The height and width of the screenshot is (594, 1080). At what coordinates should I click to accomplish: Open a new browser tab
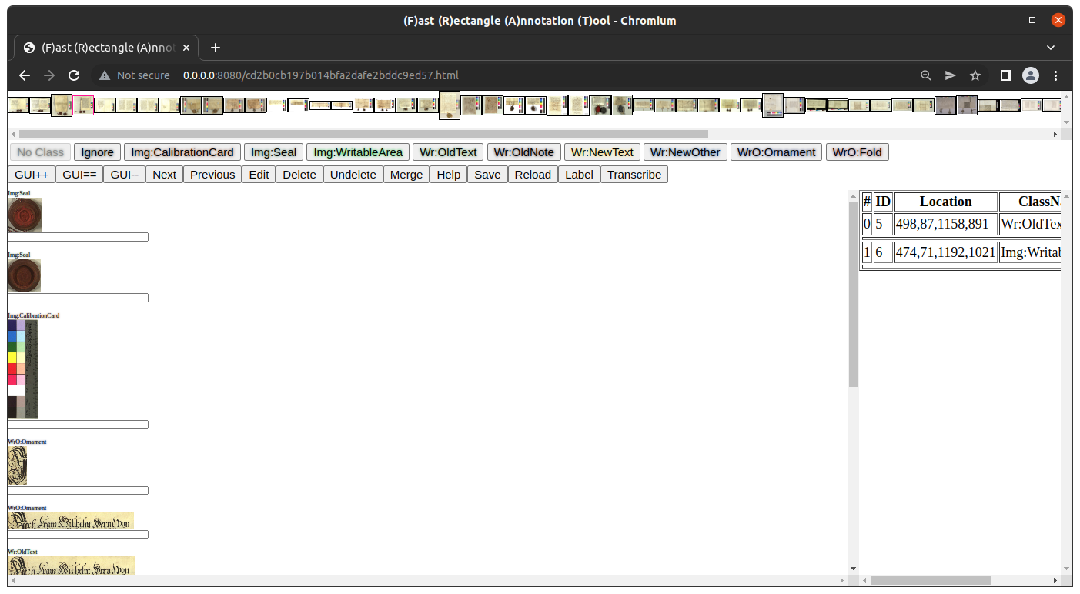click(216, 48)
